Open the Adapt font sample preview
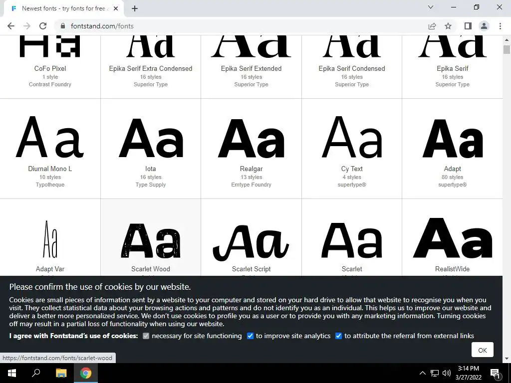The height and width of the screenshot is (383, 511). tap(452, 139)
